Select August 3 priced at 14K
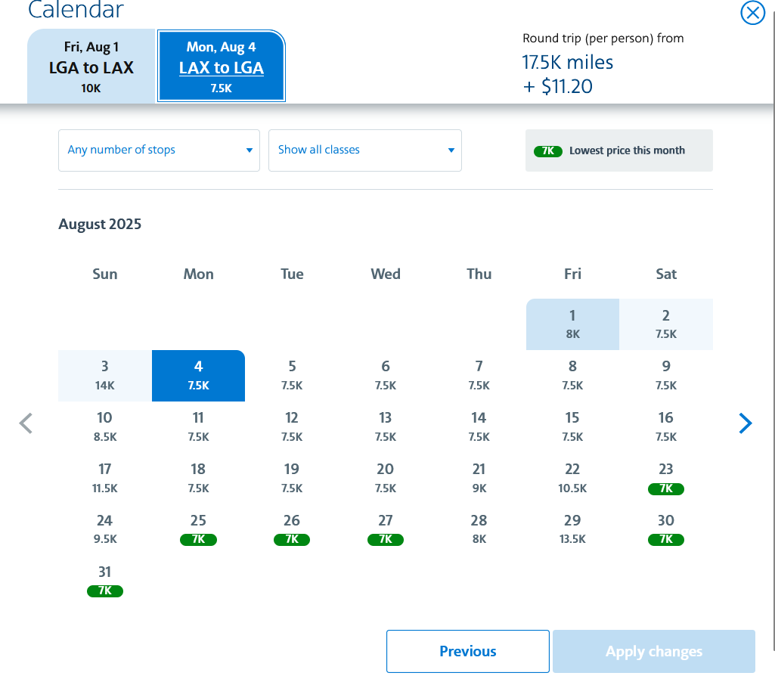Image resolution: width=775 pixels, height=679 pixels. [x=104, y=375]
